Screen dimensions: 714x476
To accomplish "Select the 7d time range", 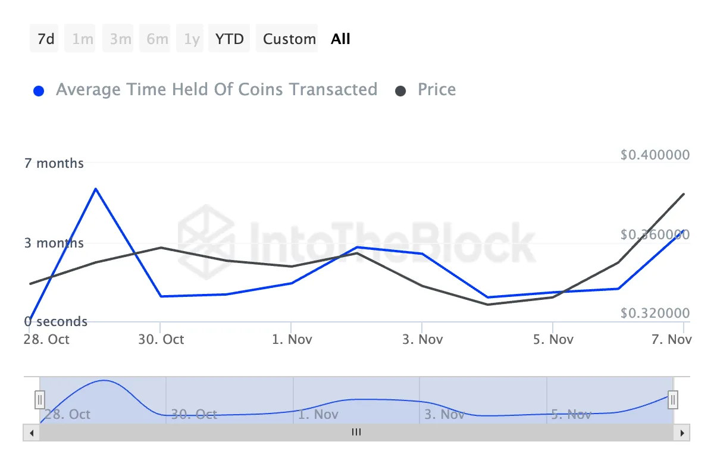I will click(x=45, y=39).
